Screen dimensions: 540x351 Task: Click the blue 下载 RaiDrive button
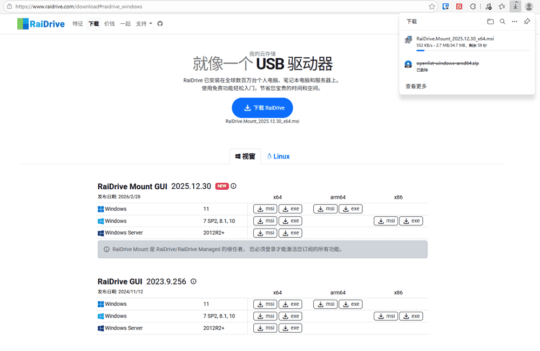point(262,108)
